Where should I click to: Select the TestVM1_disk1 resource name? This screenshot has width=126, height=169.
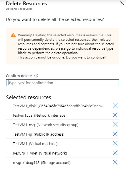click(x=58, y=106)
